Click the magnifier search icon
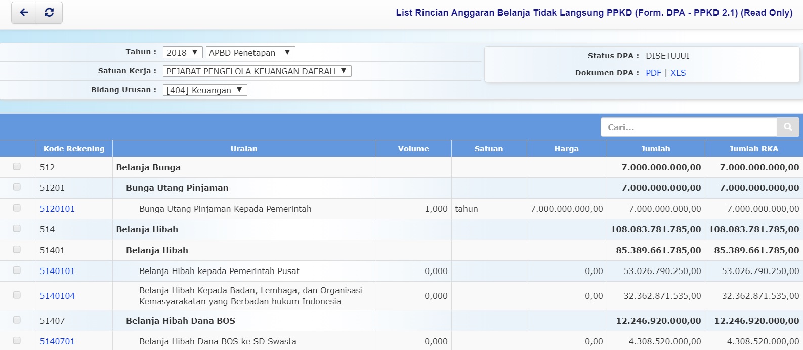This screenshot has height=350, width=803. click(787, 127)
